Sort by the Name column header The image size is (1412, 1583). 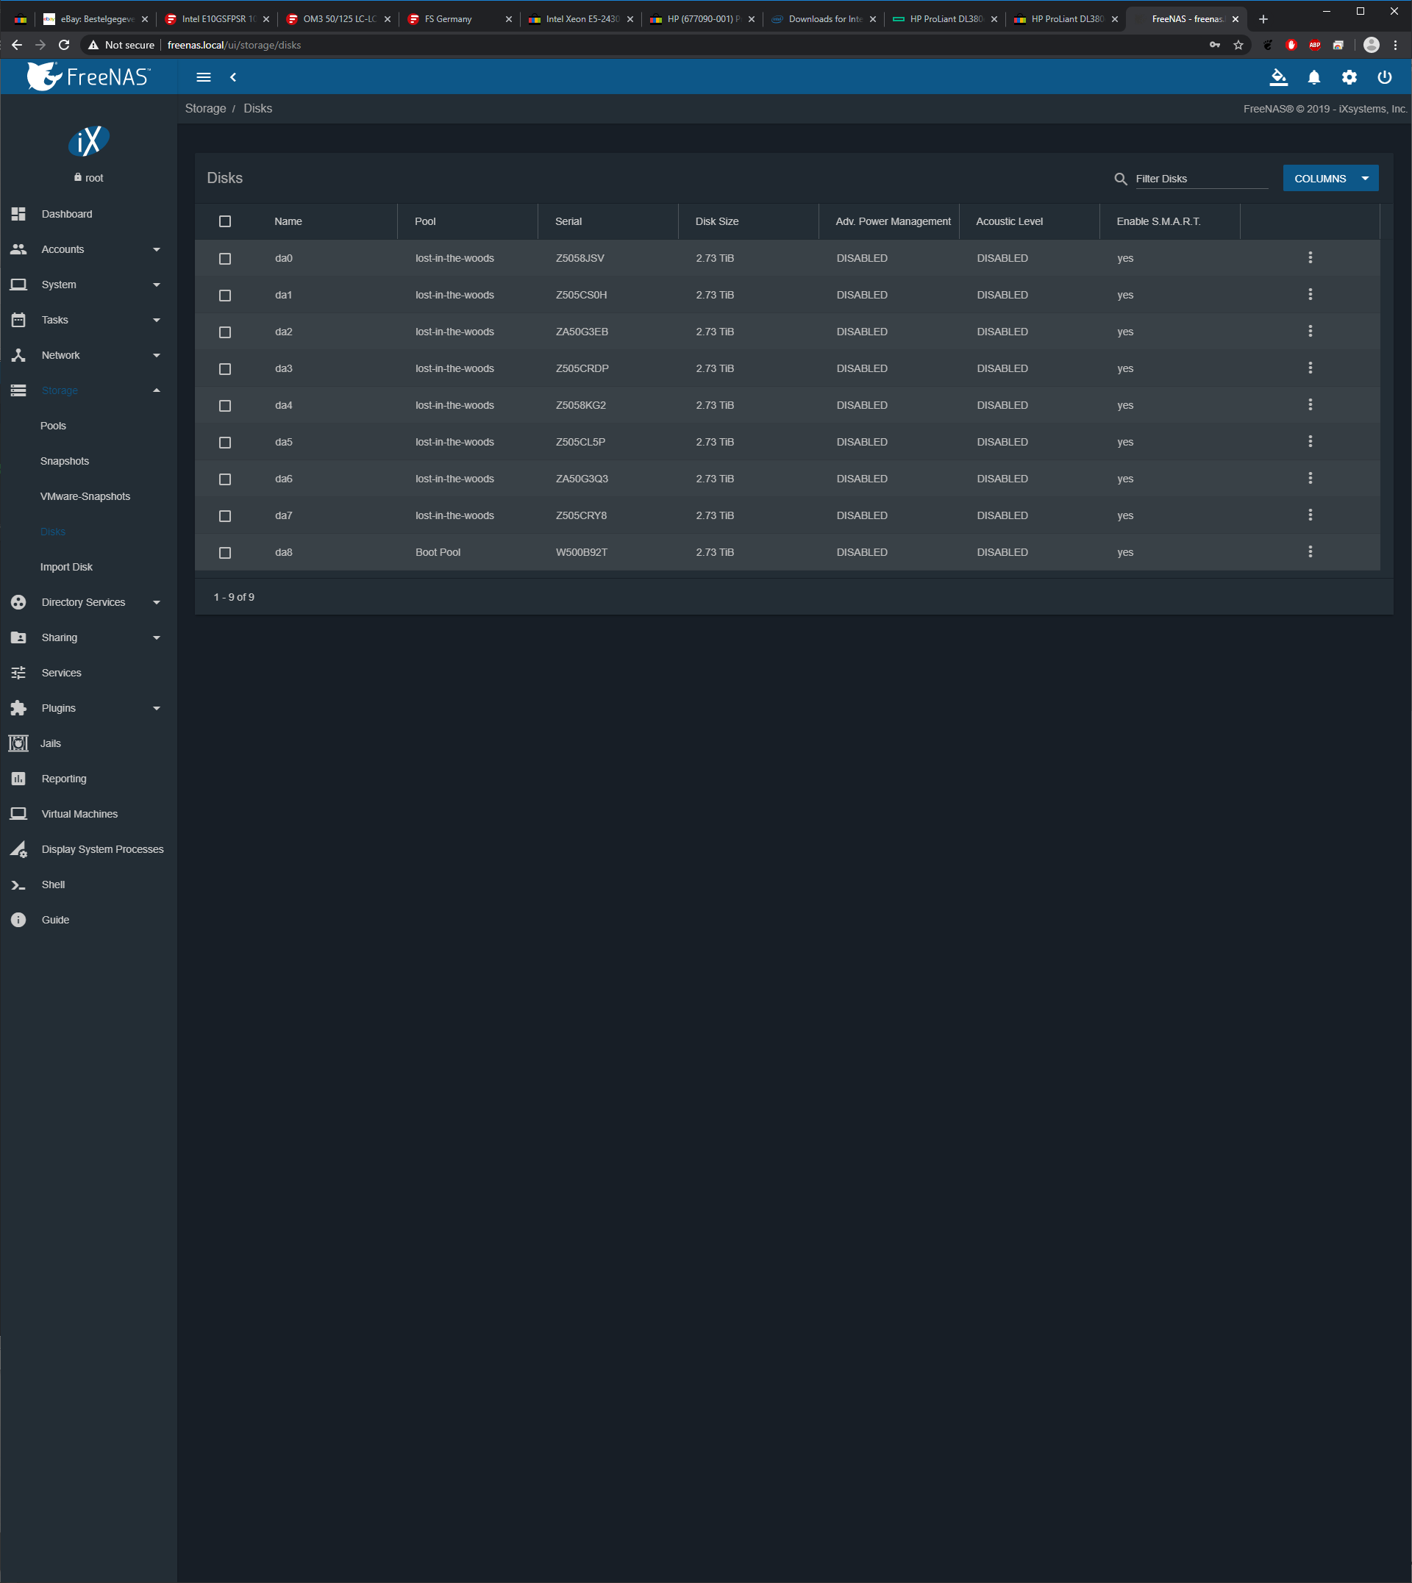(x=288, y=222)
